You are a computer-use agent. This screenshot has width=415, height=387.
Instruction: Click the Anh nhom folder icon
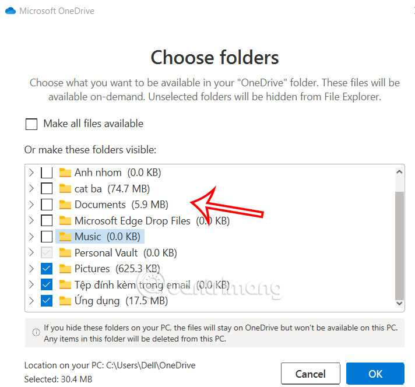coord(65,173)
